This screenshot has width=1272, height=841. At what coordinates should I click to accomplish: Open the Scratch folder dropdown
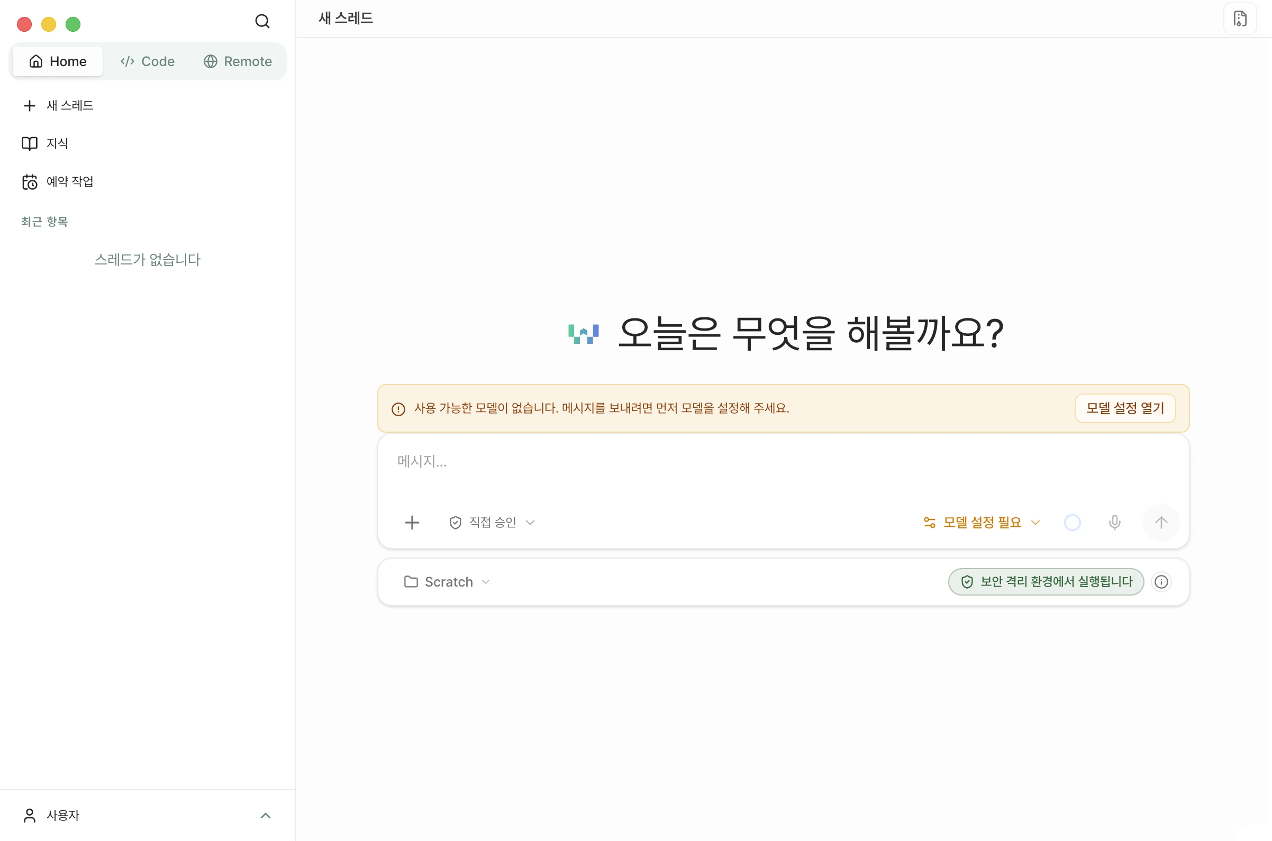[x=447, y=582]
